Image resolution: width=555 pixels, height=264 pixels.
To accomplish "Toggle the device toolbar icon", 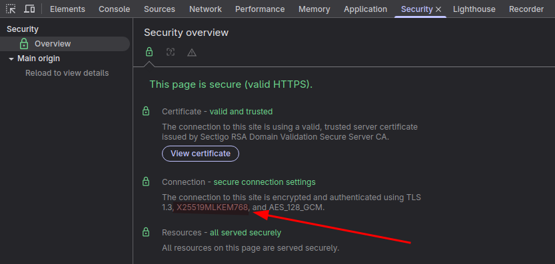I will (29, 9).
